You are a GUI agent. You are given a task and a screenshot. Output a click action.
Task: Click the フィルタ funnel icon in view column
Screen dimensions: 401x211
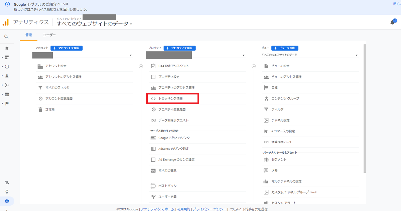pyautogui.click(x=266, y=110)
